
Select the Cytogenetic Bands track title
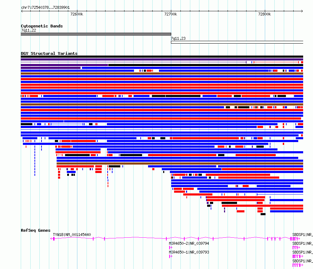[x=42, y=26]
